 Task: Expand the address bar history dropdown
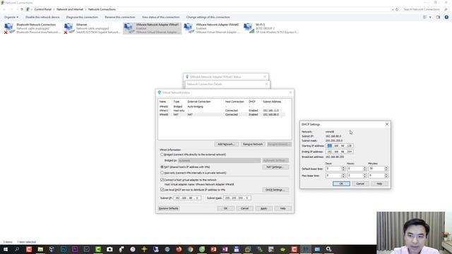(x=393, y=9)
